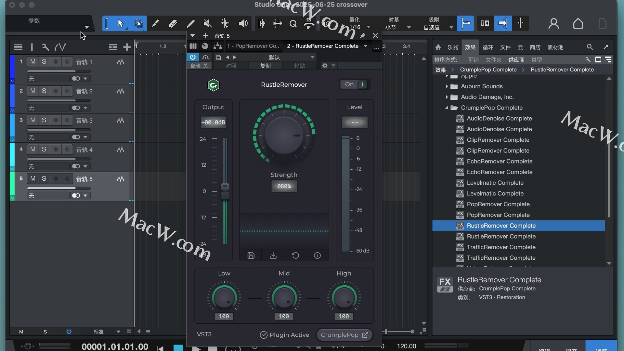Record-arm track 音轨 3
624x351 pixels.
[x=56, y=120]
